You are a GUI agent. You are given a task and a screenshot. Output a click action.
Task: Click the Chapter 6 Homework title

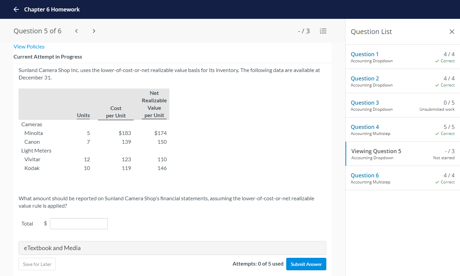point(52,9)
